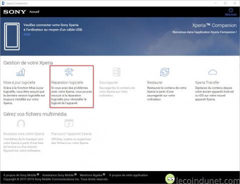Open the Restaurer sync arrows icon
The height and width of the screenshot is (184, 240).
click(x=164, y=72)
